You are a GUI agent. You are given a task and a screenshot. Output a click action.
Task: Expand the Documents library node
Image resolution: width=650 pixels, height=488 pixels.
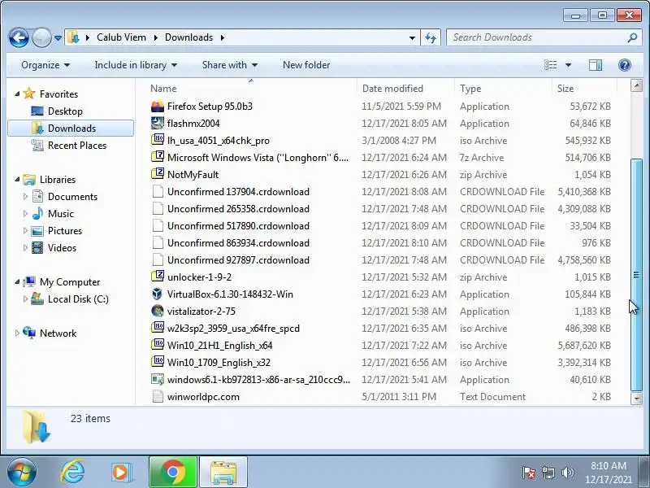pyautogui.click(x=25, y=197)
